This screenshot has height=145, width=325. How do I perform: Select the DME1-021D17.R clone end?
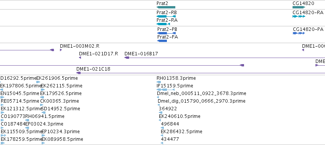(80, 58)
